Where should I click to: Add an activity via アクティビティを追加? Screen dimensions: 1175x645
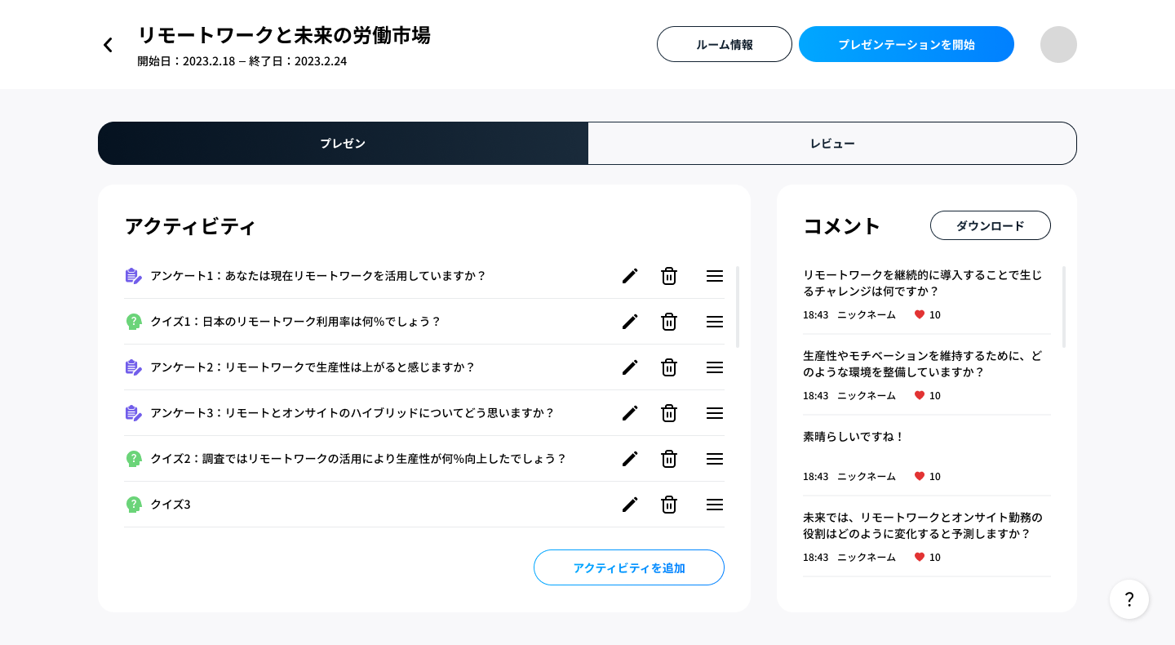click(x=628, y=567)
